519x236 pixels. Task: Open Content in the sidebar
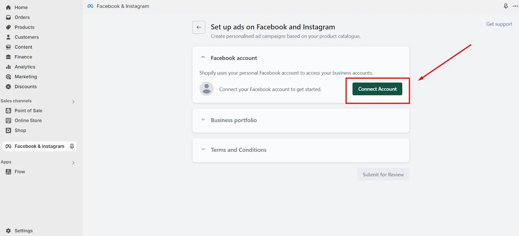pyautogui.click(x=23, y=47)
